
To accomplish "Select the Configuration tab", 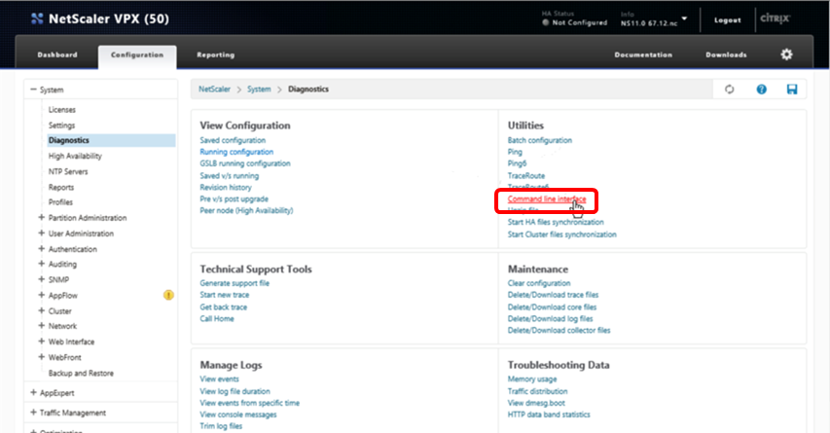I will [x=137, y=54].
